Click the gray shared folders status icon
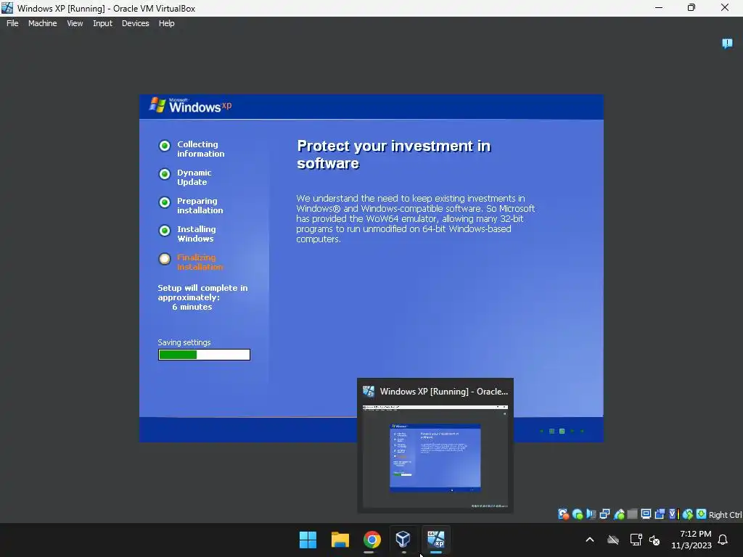The height and width of the screenshot is (557, 743). click(632, 514)
